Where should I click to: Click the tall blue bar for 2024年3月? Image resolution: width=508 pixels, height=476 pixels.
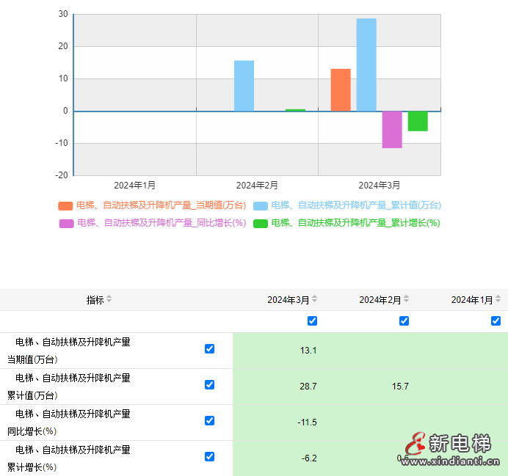tap(366, 66)
